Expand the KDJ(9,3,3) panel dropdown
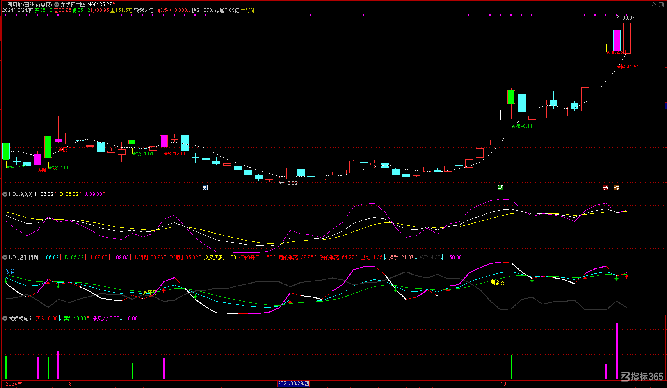The image size is (667, 388). tap(5, 194)
